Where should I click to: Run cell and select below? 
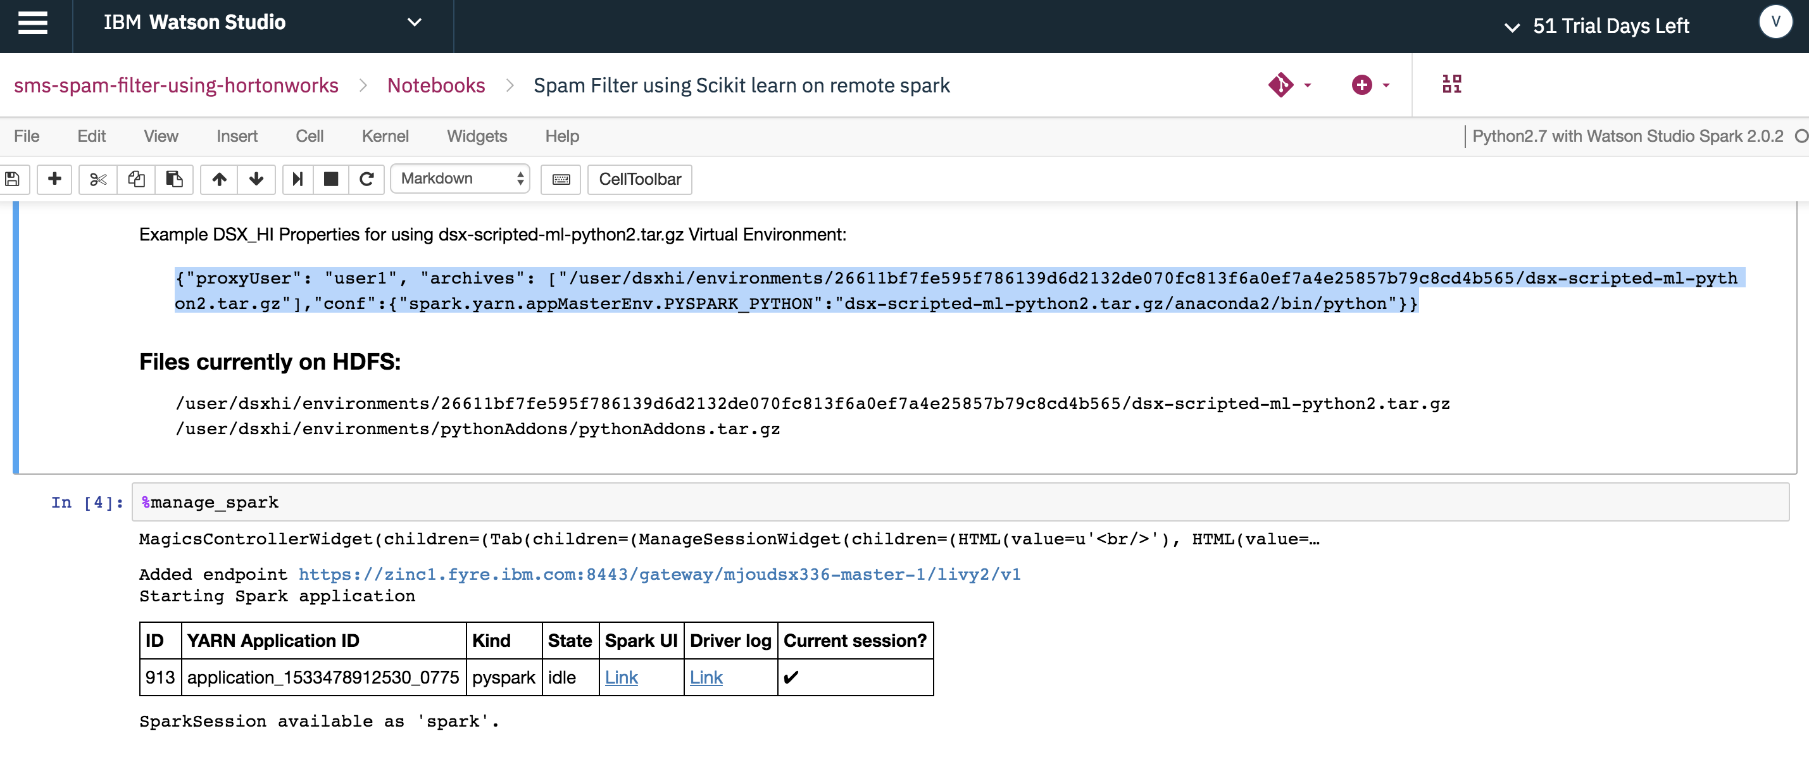point(297,179)
